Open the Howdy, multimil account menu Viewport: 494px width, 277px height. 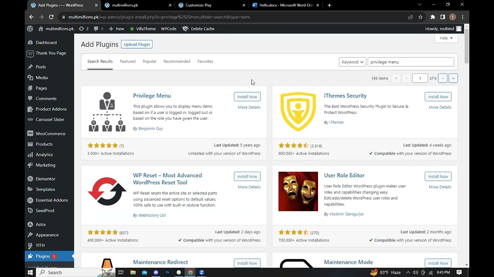point(443,29)
